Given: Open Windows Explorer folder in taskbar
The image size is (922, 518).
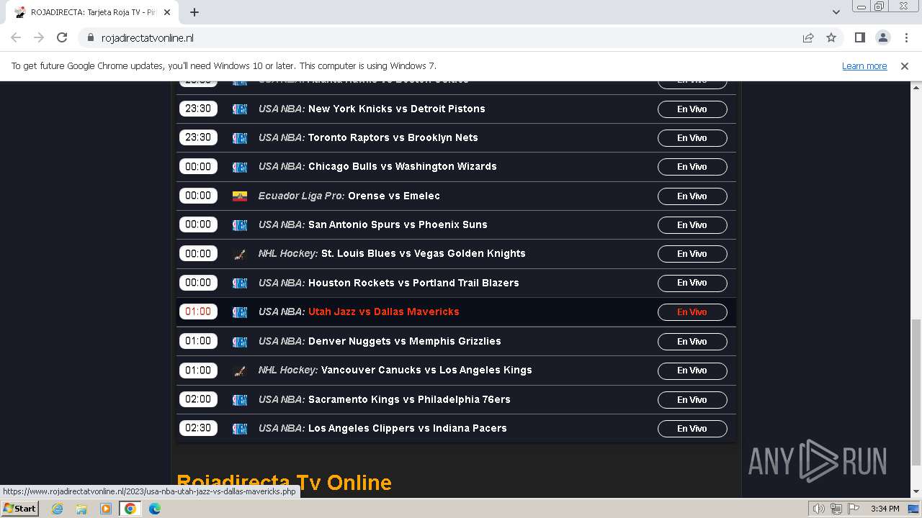Looking at the screenshot, I should [x=81, y=509].
